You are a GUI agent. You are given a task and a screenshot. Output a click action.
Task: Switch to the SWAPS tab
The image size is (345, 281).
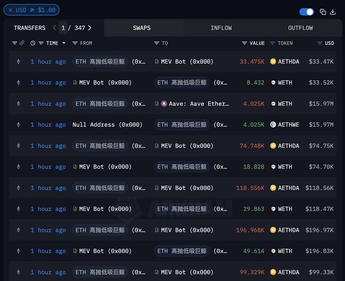(x=142, y=28)
